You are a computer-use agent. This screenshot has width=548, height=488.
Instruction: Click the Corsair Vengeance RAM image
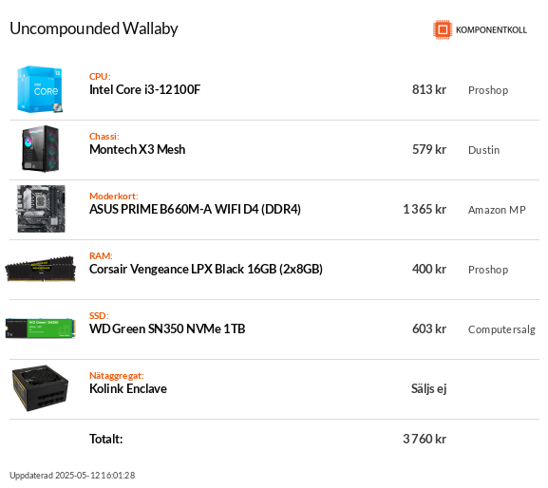[40, 269]
